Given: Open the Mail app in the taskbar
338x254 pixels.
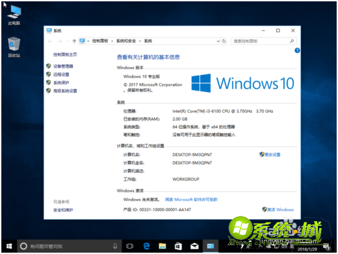Looking at the screenshot, I should pos(194,246).
